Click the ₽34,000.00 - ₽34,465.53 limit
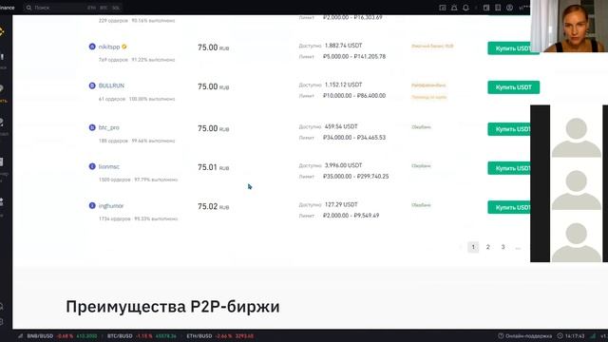 click(354, 137)
